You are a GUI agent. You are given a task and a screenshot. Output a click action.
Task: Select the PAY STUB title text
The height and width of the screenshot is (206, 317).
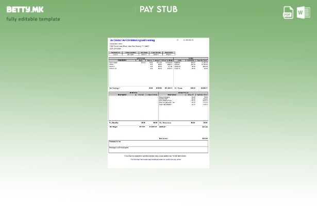click(158, 9)
